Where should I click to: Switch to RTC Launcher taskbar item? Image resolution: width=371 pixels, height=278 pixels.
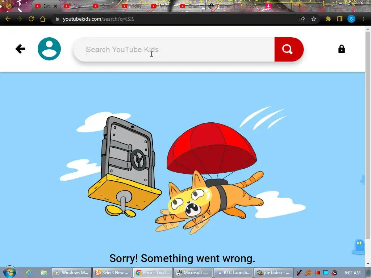pos(234,273)
